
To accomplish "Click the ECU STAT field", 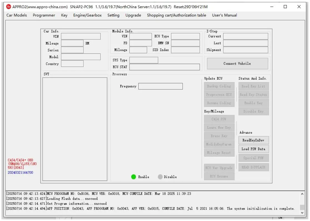I will click(x=165, y=67).
